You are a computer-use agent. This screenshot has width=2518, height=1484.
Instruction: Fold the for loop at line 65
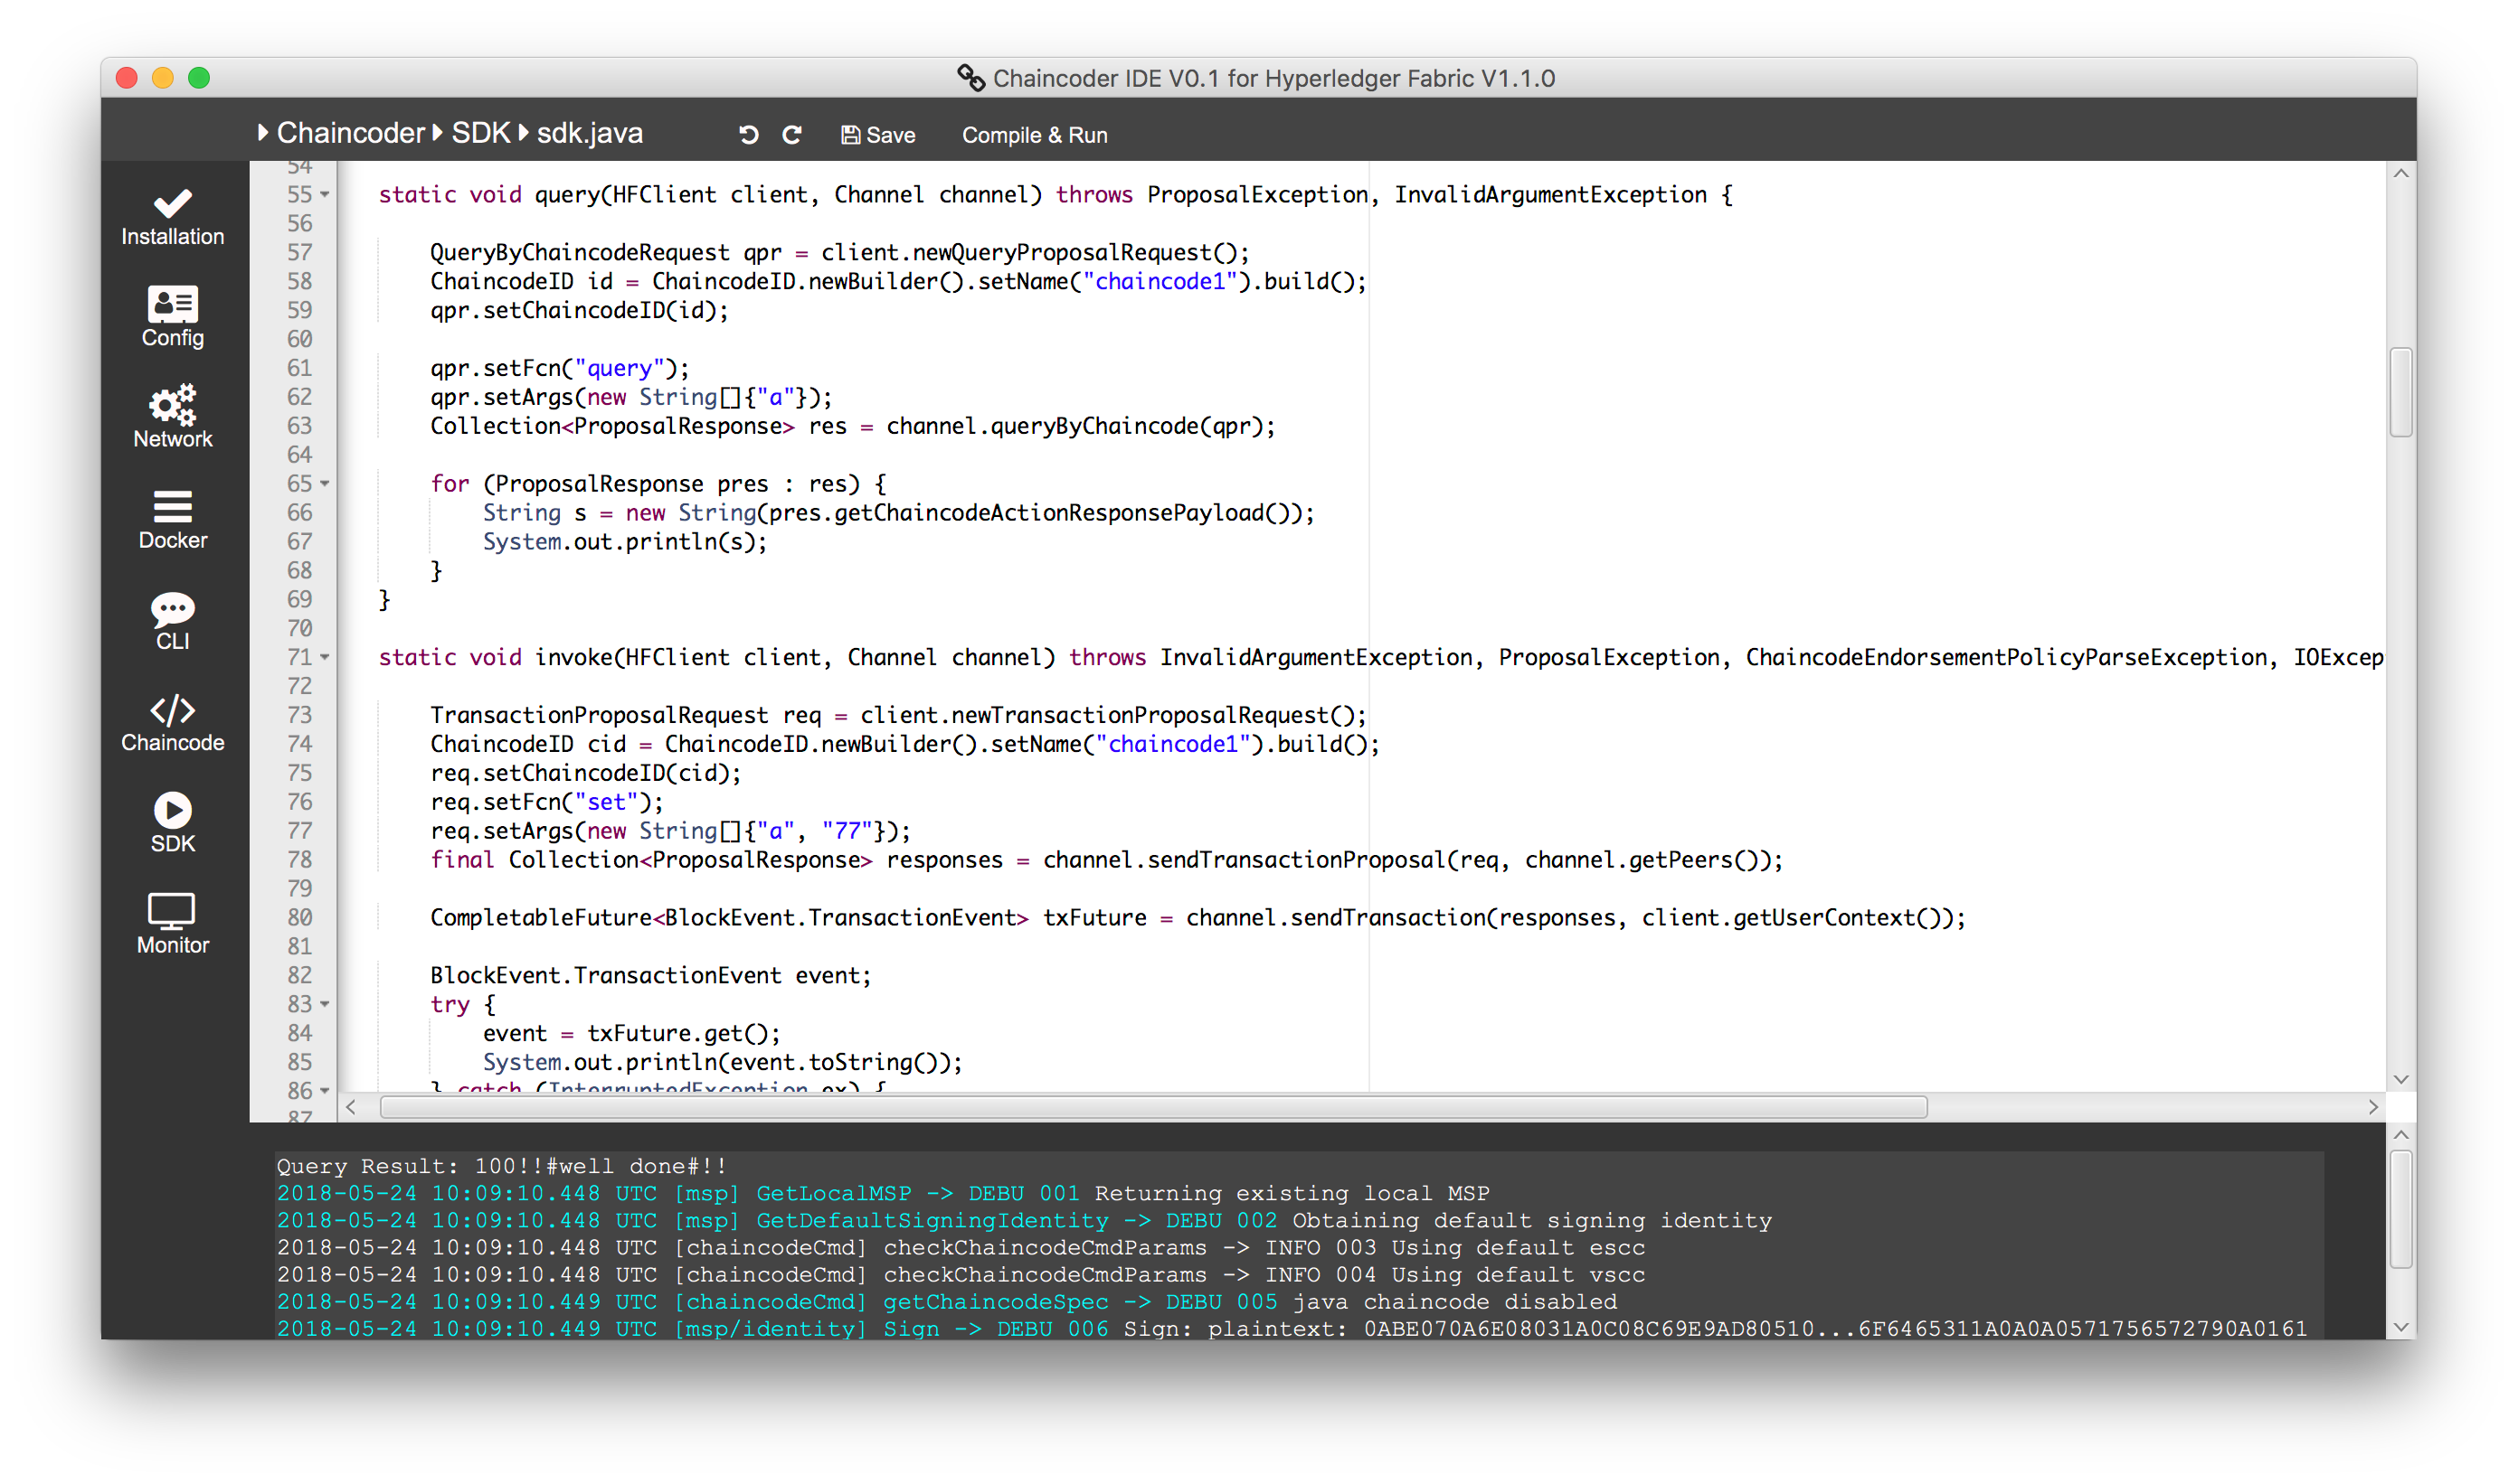(x=326, y=484)
